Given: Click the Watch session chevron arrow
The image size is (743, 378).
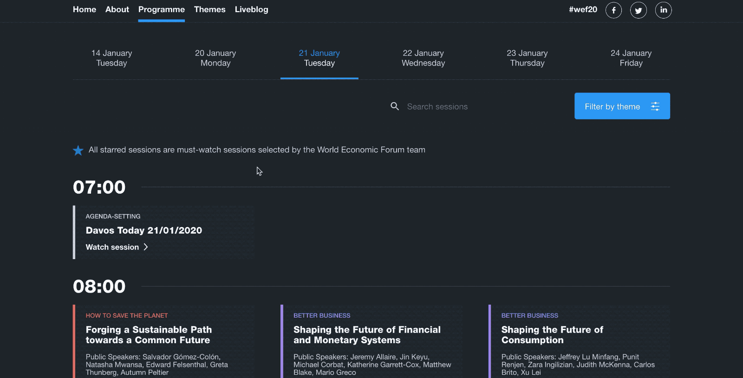Looking at the screenshot, I should 146,247.
